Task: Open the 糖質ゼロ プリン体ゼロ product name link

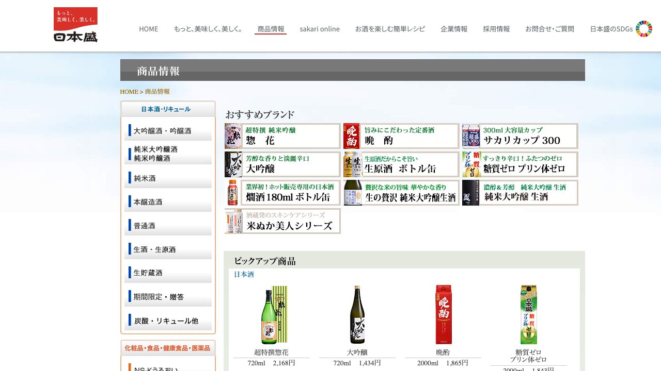Action: (529, 356)
